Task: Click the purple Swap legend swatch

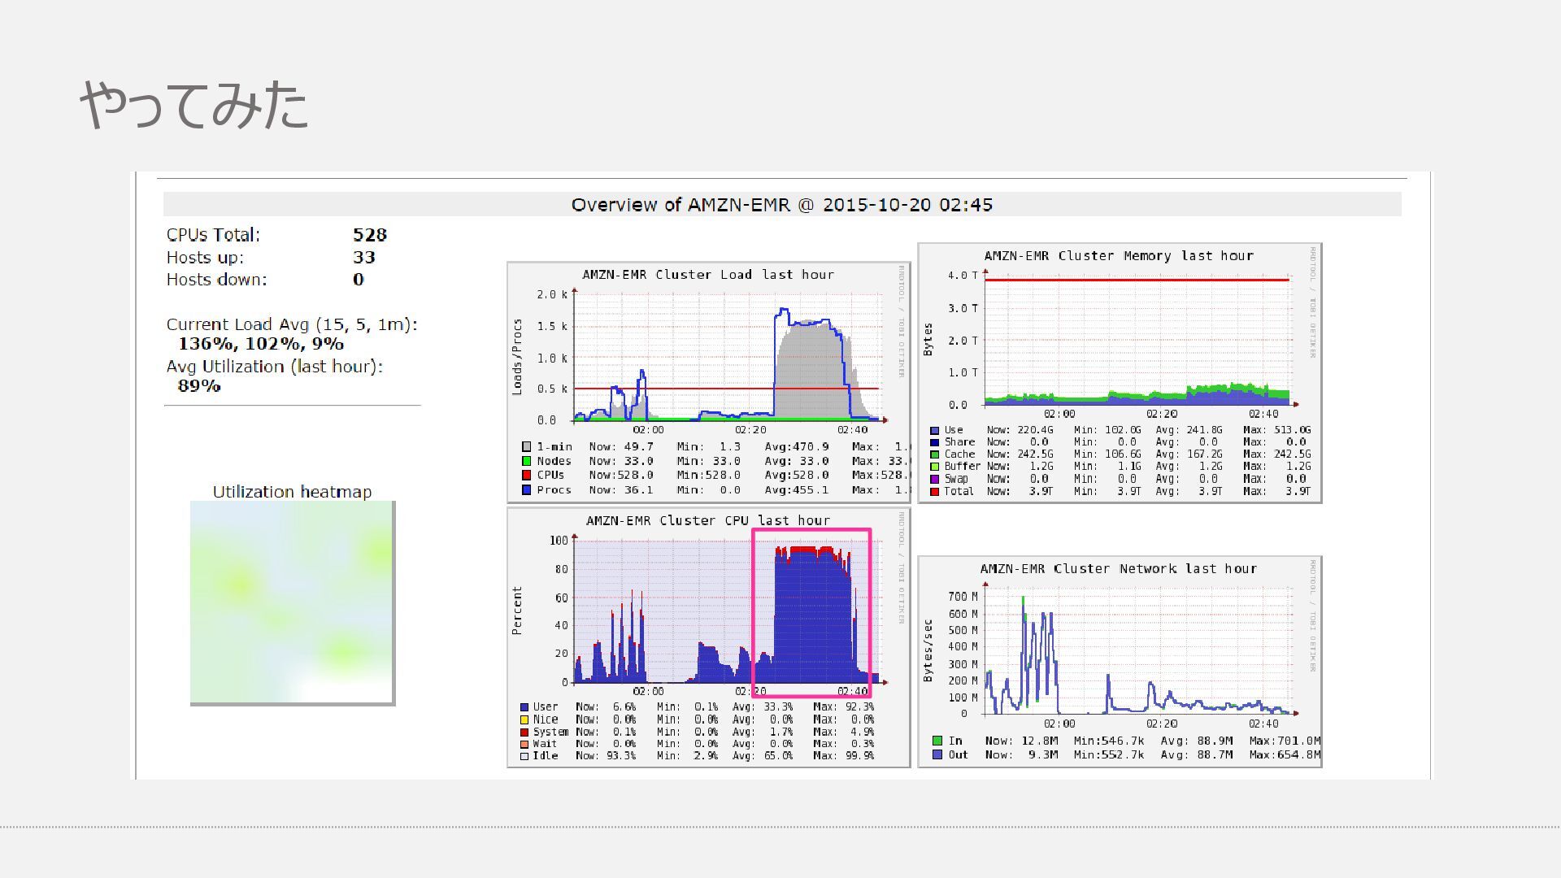Action: 935,480
